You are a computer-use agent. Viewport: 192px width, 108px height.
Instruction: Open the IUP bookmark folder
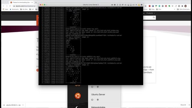(x=31, y=9)
